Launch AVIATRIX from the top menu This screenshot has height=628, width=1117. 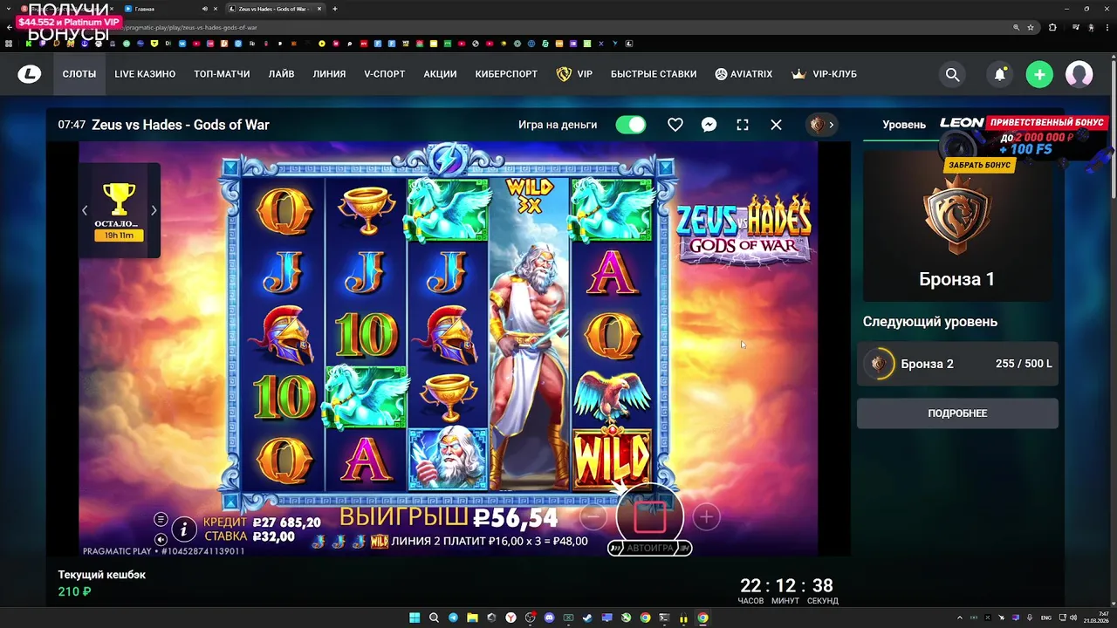pyautogui.click(x=744, y=74)
